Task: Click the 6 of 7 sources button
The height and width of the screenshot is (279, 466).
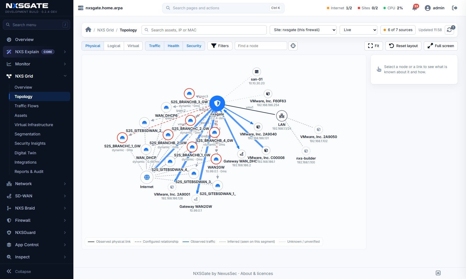Action: click(x=398, y=30)
